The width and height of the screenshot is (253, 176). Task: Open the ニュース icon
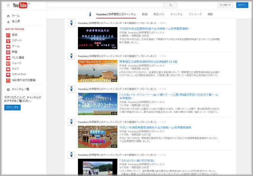pyautogui.click(x=8, y=63)
